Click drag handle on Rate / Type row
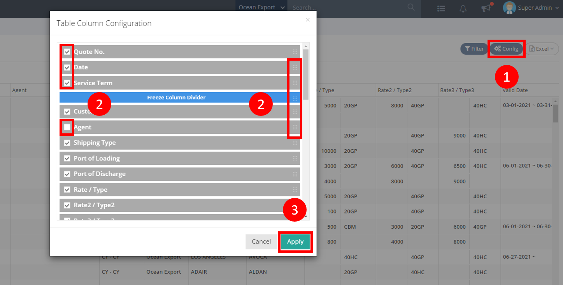 point(295,189)
